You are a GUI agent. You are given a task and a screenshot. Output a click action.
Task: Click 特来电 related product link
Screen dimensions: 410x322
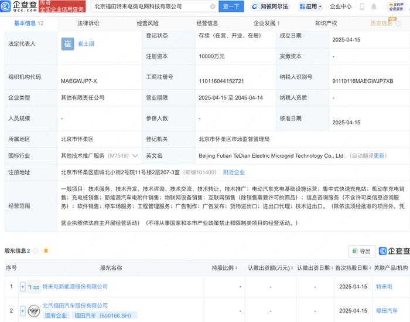pos(384,287)
